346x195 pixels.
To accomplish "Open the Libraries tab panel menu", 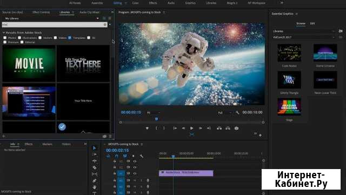I will point(73,12).
